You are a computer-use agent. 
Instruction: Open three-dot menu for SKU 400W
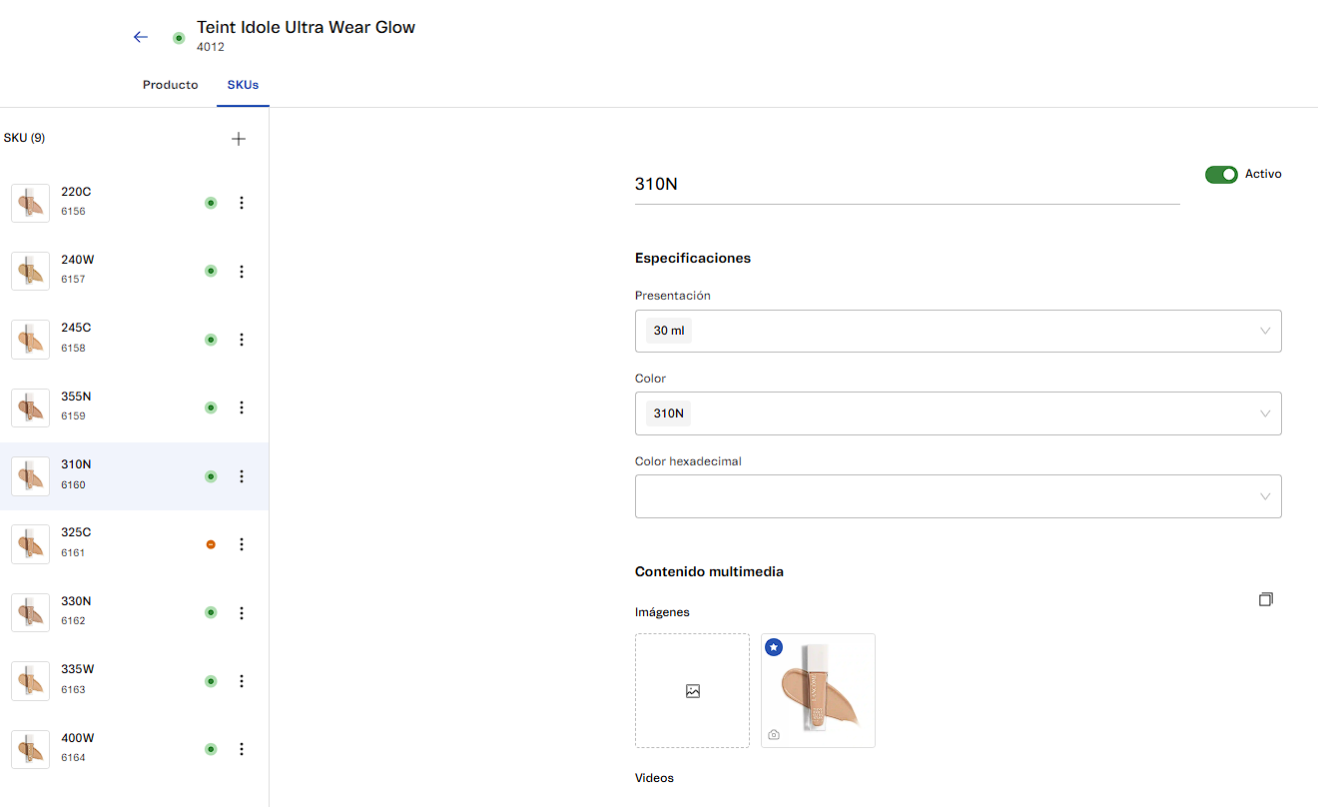242,749
